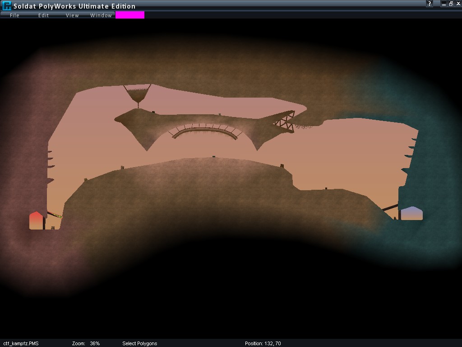Click the hanging grass basket scenery
Screen dimensions: 462x347
[x=138, y=94]
